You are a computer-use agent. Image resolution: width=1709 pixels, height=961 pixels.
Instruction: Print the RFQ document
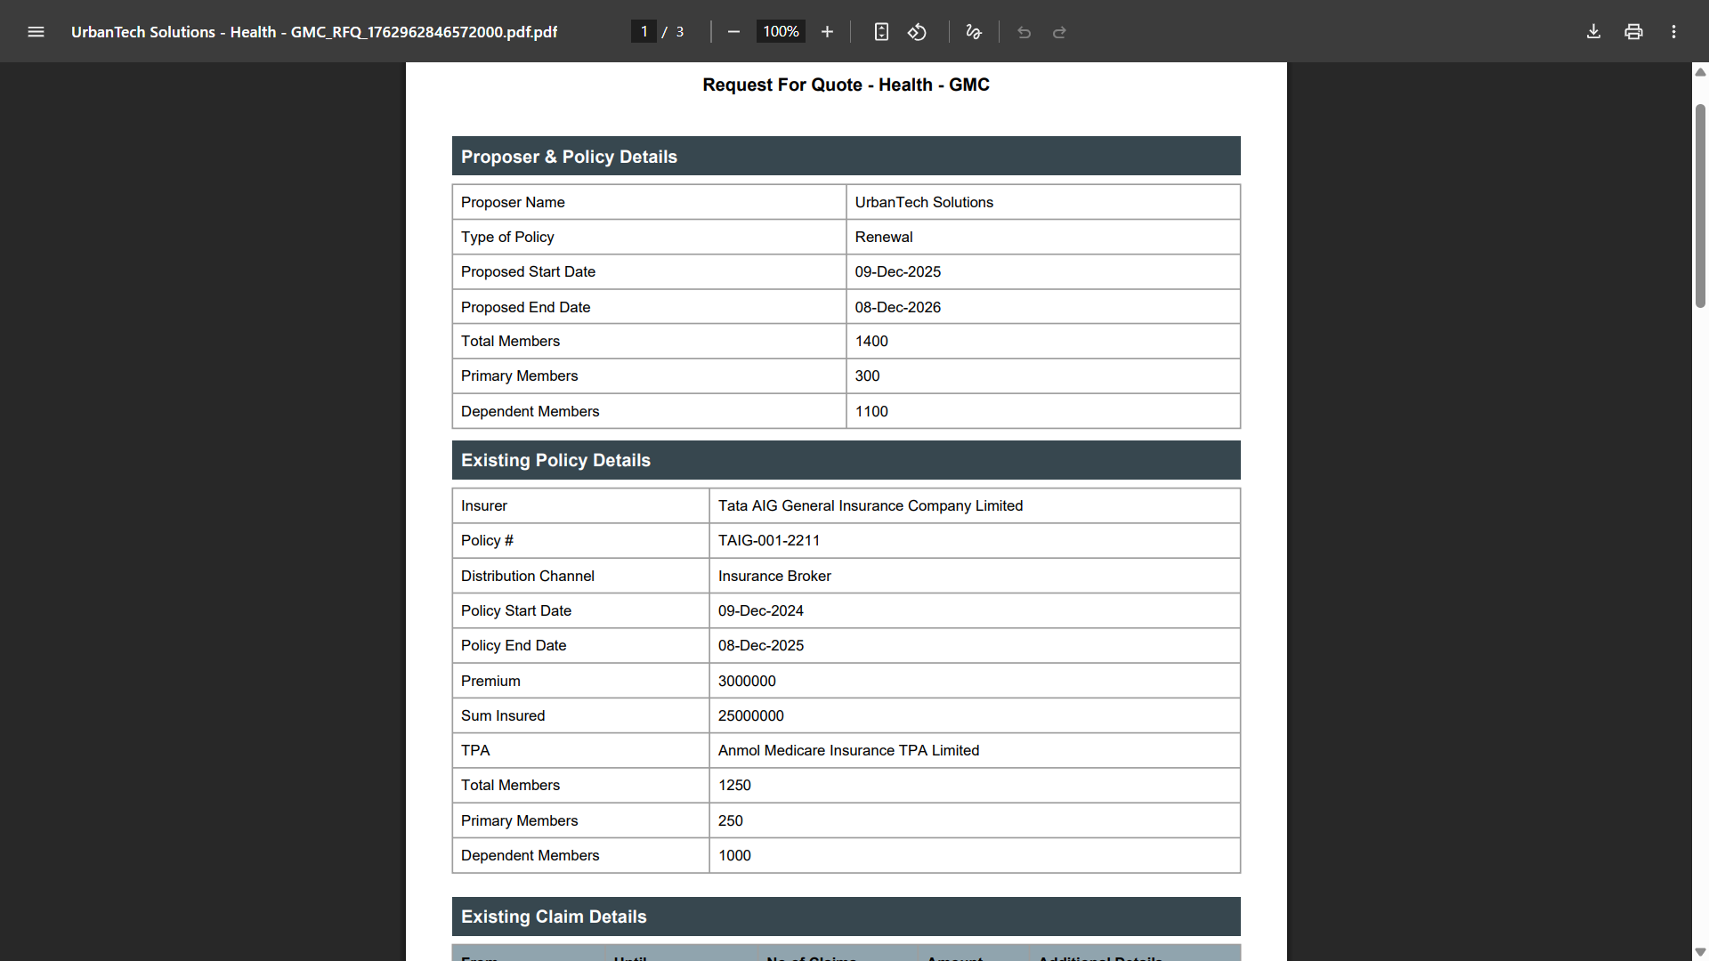click(x=1633, y=31)
